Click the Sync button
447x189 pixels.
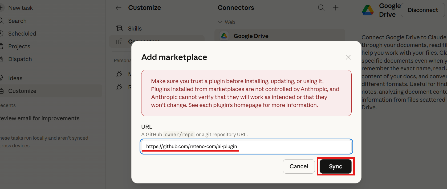[x=335, y=166]
